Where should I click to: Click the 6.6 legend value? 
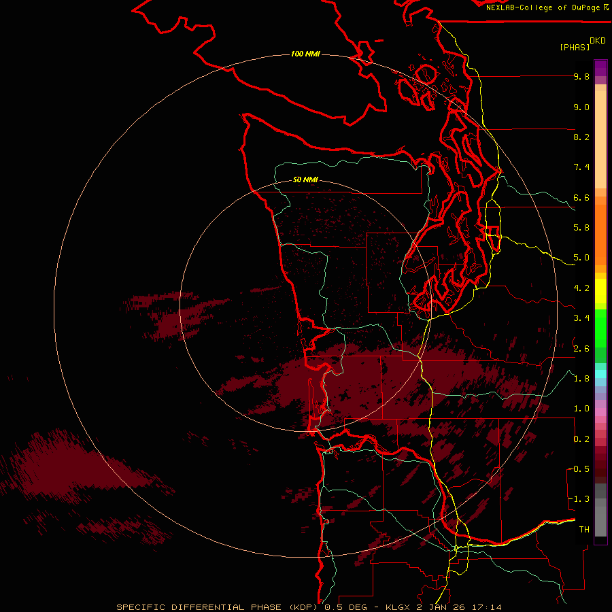tap(581, 197)
